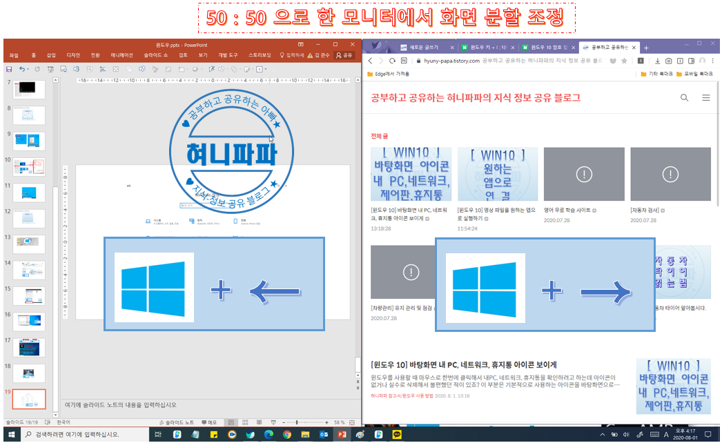Open browser sidebar panel icon

[x=691, y=61]
